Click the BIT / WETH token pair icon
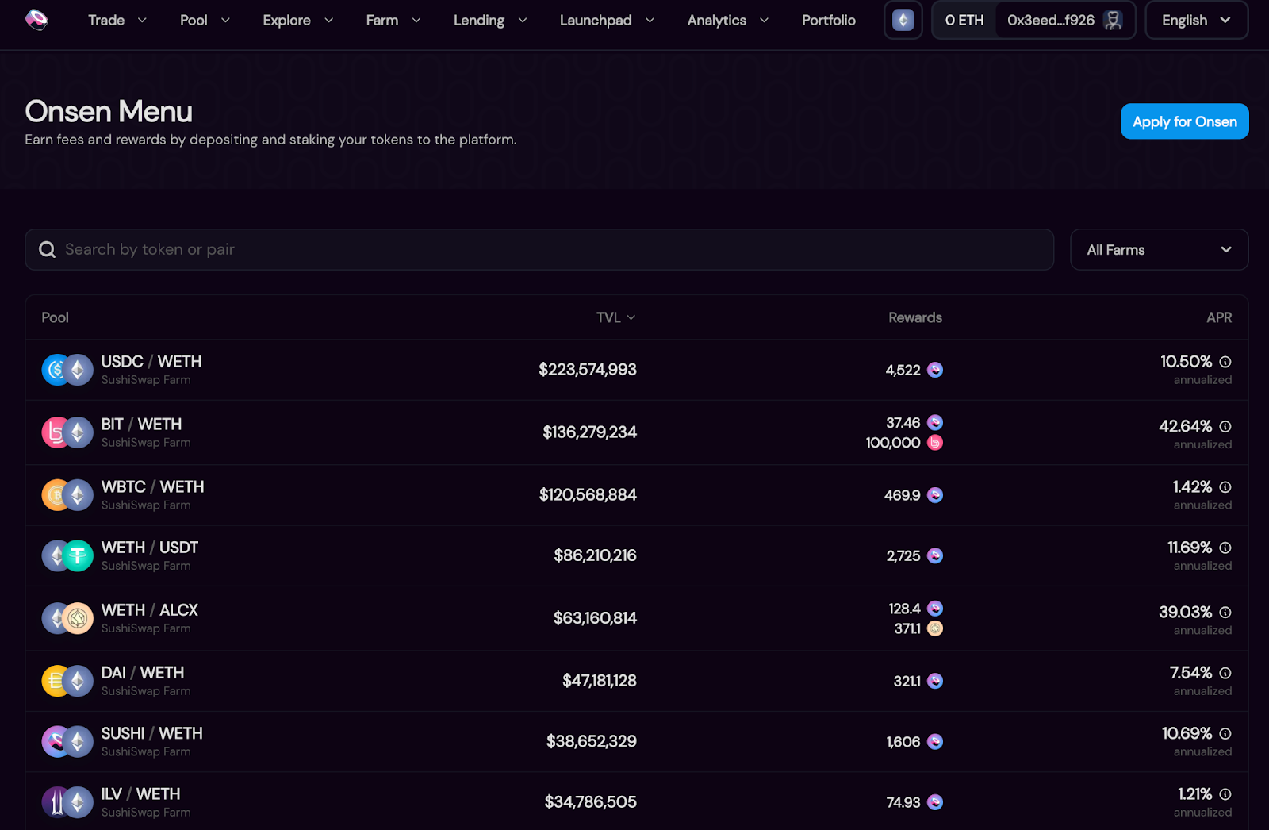 point(67,432)
